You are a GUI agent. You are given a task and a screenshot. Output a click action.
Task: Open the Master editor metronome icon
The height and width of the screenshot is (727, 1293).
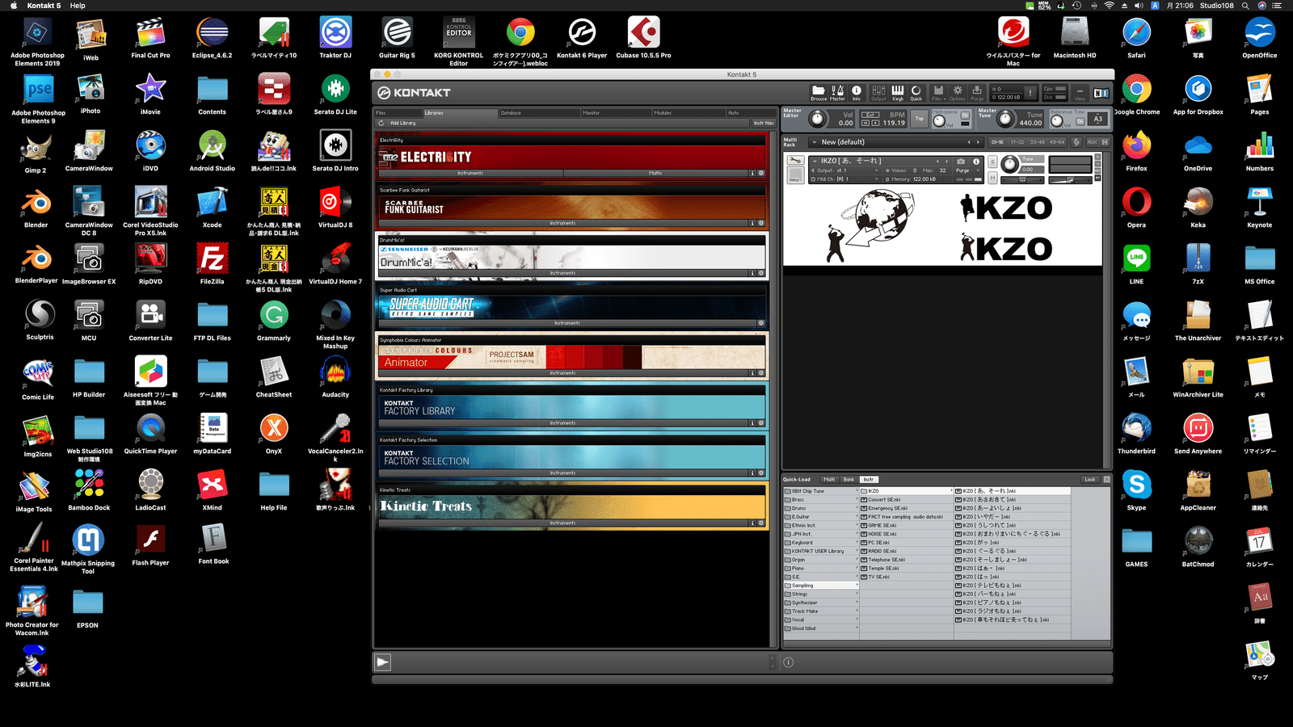[837, 93]
